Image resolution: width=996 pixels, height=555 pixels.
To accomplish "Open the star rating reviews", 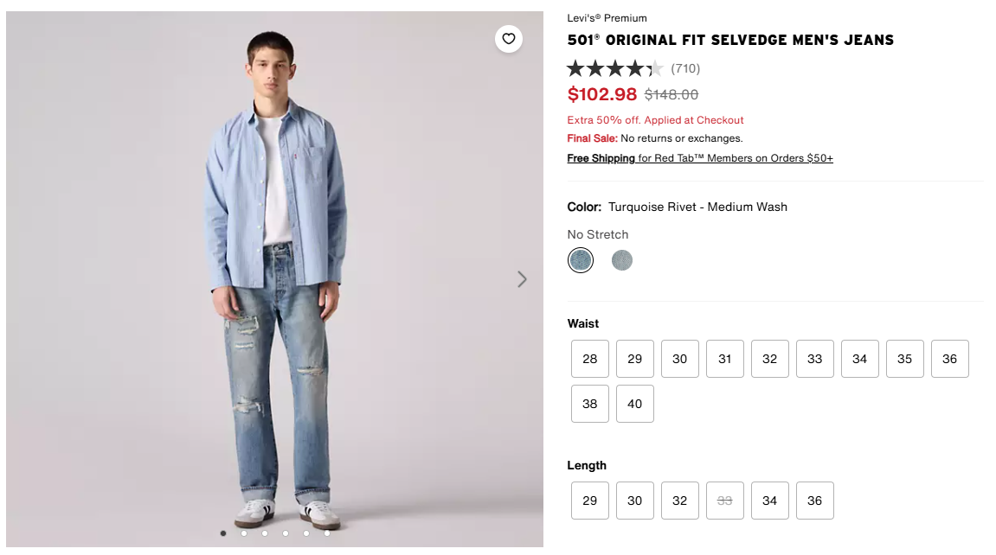I will coord(614,68).
